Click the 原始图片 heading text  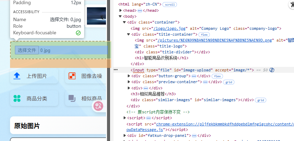pyautogui.click(x=27, y=126)
